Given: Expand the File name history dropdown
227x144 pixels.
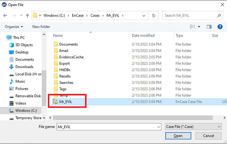Looking at the screenshot, I should click(158, 126).
